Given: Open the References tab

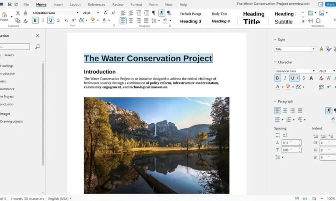Looking at the screenshot, I should click(96, 4).
